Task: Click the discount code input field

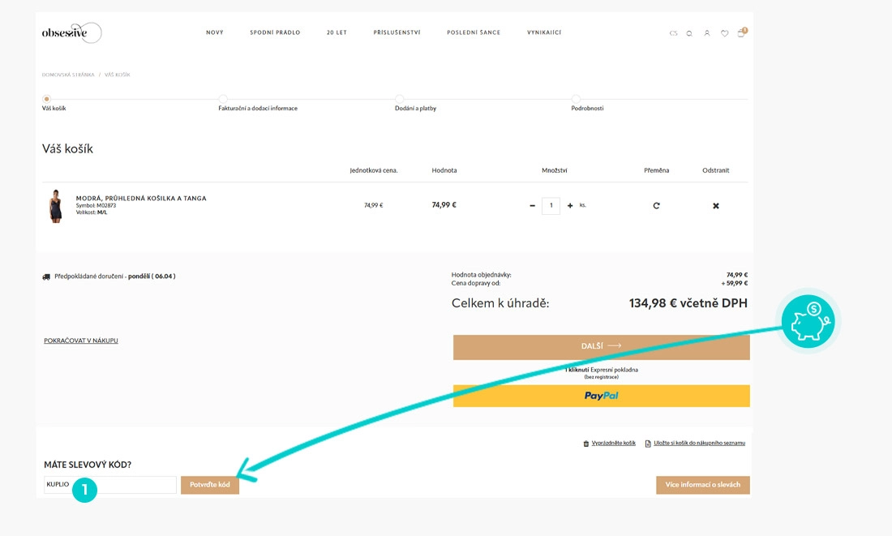Action: tap(109, 485)
